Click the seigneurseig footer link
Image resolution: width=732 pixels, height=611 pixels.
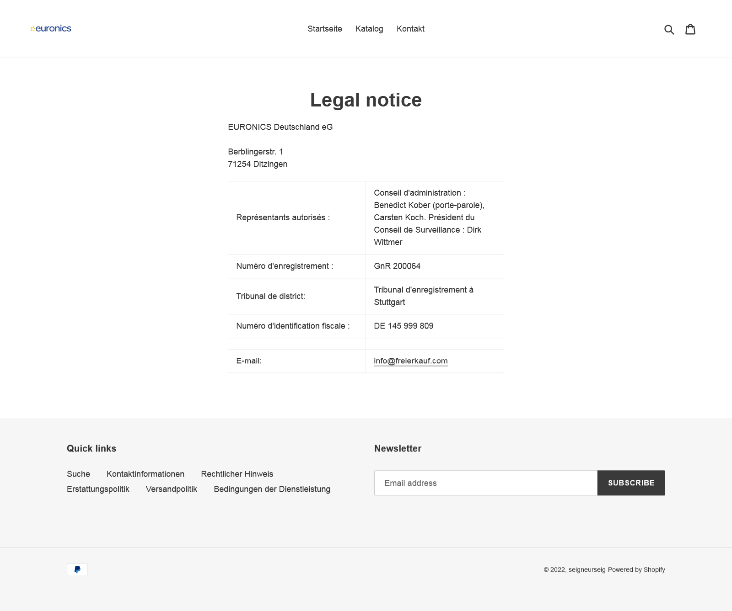click(x=587, y=569)
